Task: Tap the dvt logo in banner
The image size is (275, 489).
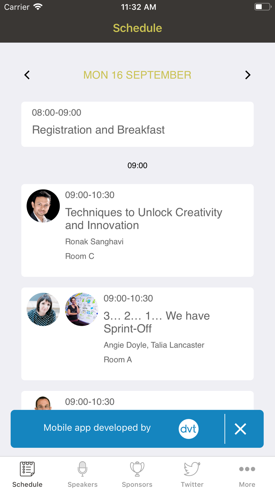Action: (x=189, y=429)
